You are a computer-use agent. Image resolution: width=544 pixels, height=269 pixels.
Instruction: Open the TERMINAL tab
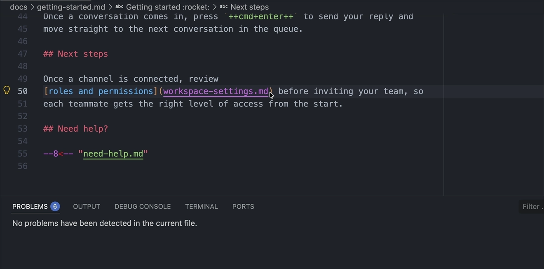(x=201, y=206)
